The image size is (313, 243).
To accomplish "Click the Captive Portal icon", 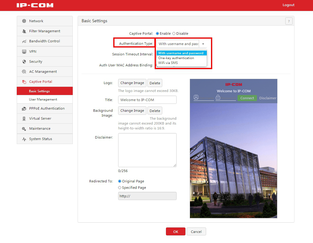I will [x=24, y=82].
